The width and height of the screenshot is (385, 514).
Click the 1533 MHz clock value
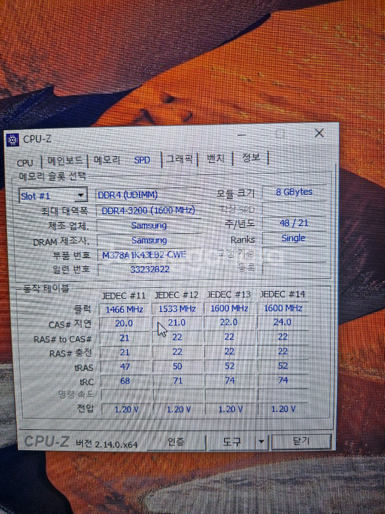(x=177, y=309)
